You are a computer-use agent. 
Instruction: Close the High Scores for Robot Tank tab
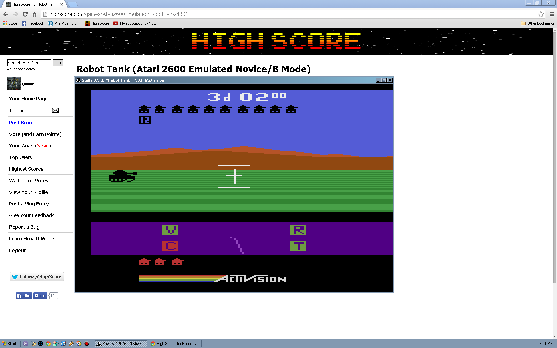point(62,4)
